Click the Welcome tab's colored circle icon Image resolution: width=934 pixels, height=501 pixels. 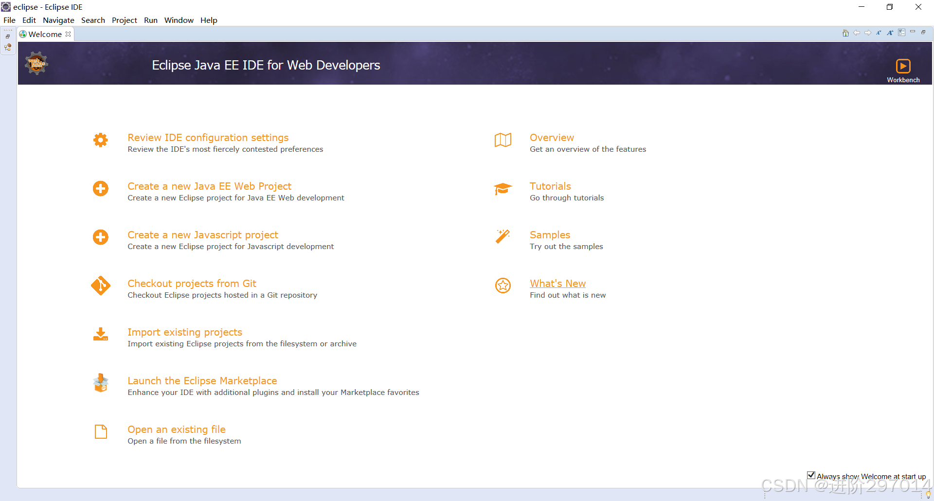click(23, 34)
